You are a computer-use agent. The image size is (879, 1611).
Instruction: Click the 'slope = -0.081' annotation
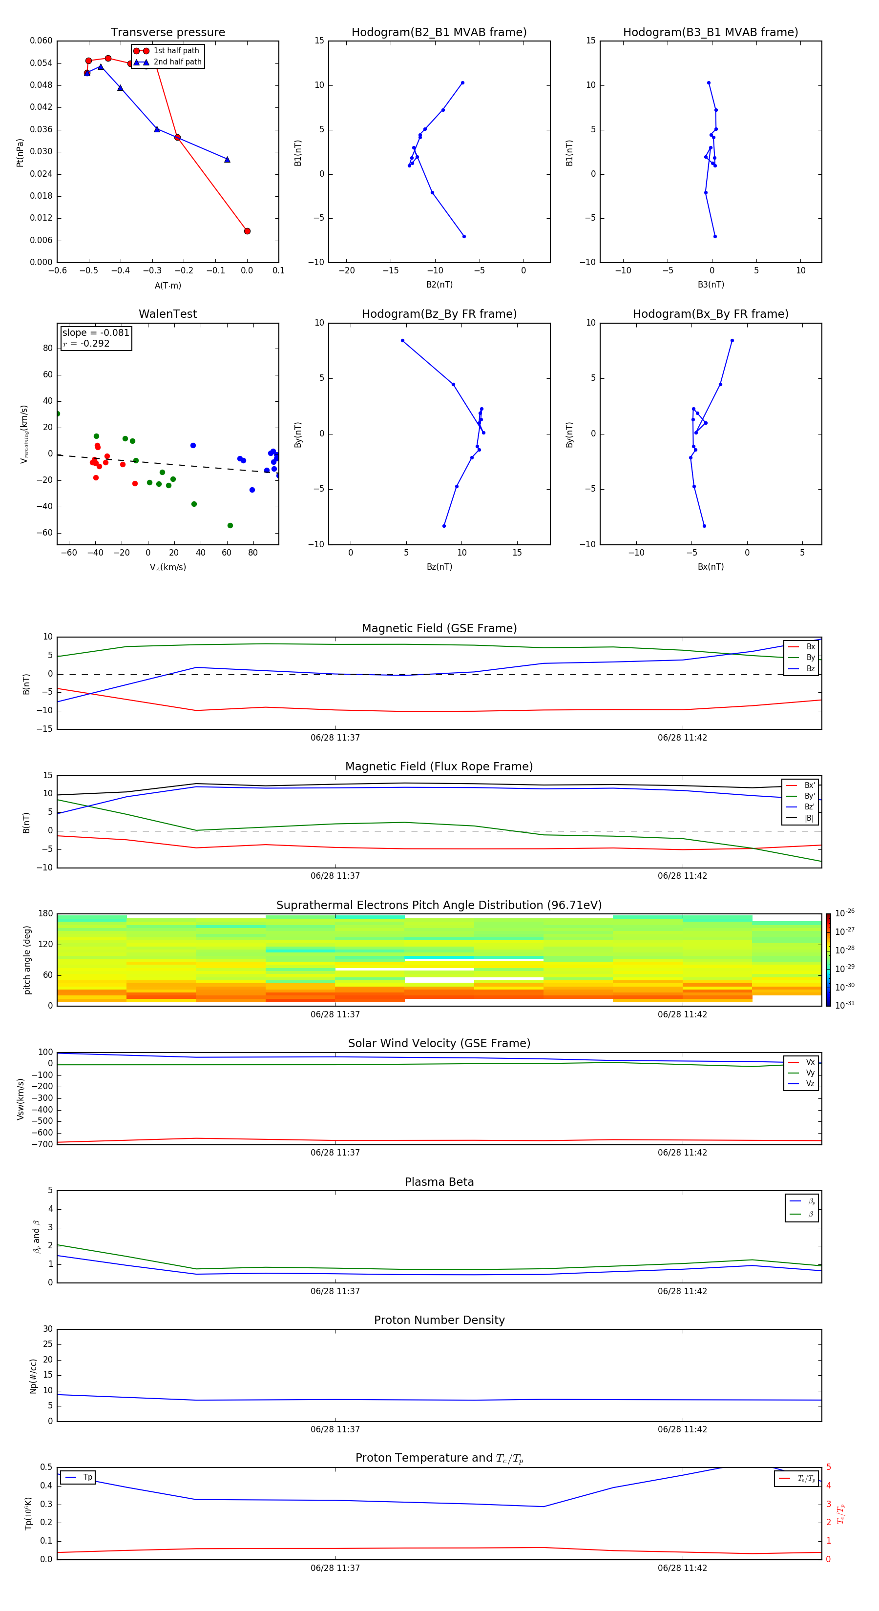[96, 333]
